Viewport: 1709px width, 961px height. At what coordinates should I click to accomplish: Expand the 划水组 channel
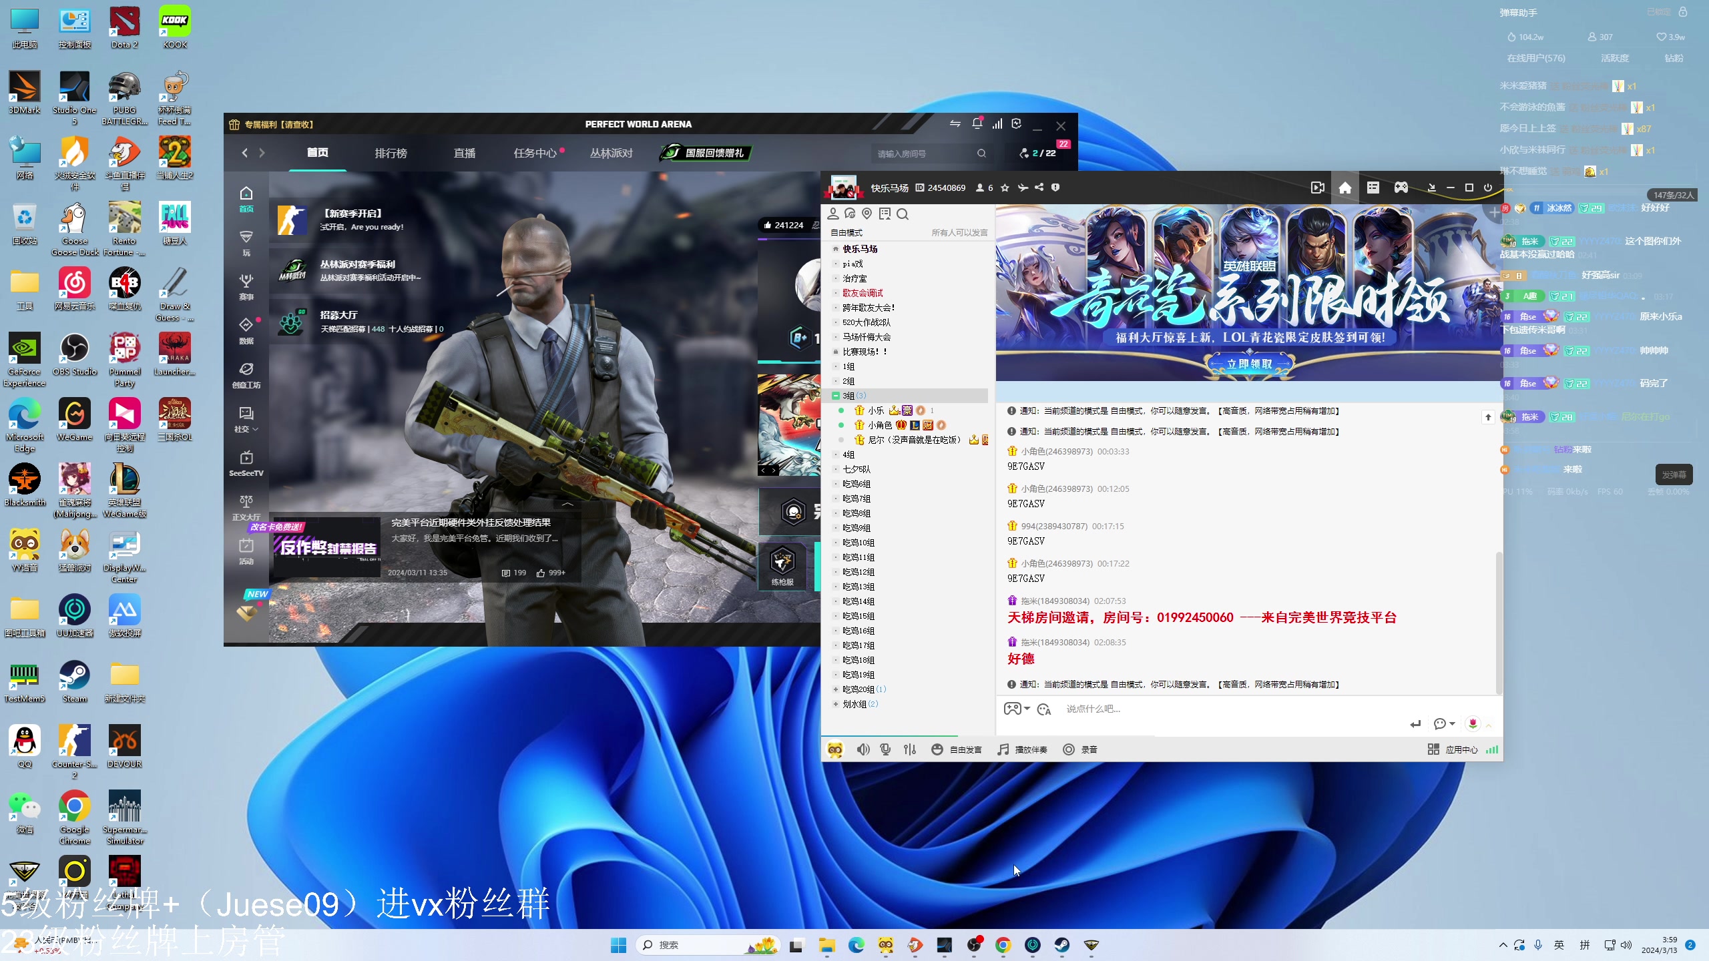[x=836, y=704]
